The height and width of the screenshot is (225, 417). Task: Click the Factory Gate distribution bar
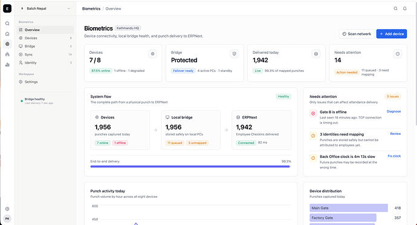click(x=343, y=218)
